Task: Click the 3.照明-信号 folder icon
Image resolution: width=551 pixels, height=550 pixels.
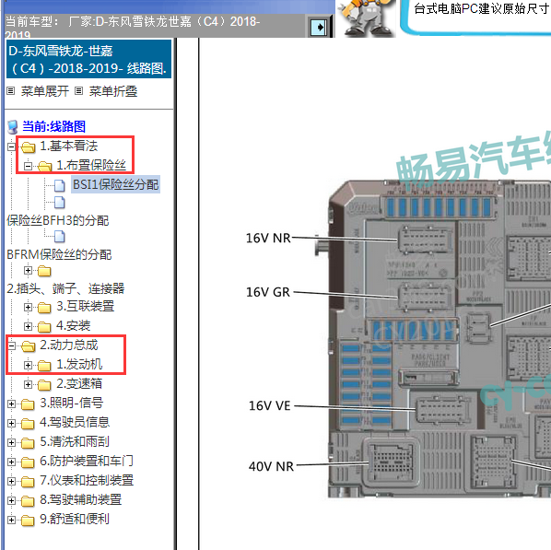Action: point(29,404)
